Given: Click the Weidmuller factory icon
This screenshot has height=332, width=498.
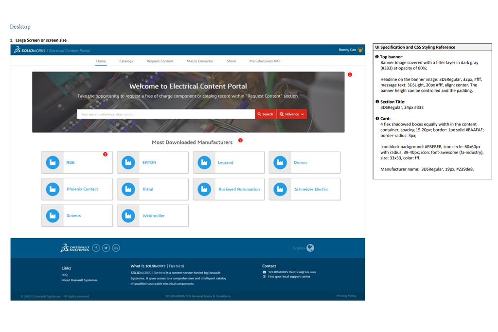Looking at the screenshot, I should (128, 216).
